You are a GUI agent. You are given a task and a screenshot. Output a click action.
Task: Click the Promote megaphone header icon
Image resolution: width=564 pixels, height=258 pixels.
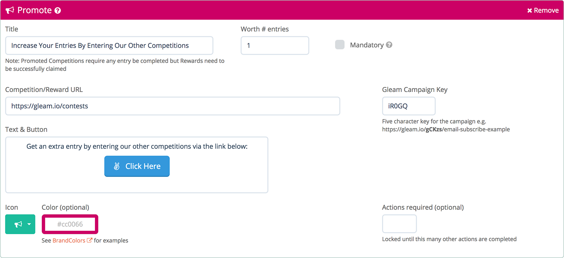10,10
